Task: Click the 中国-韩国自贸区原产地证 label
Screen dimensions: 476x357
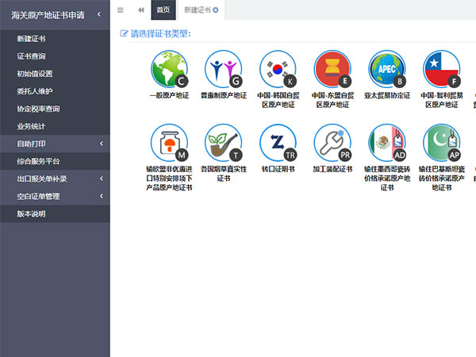Action: point(278,100)
